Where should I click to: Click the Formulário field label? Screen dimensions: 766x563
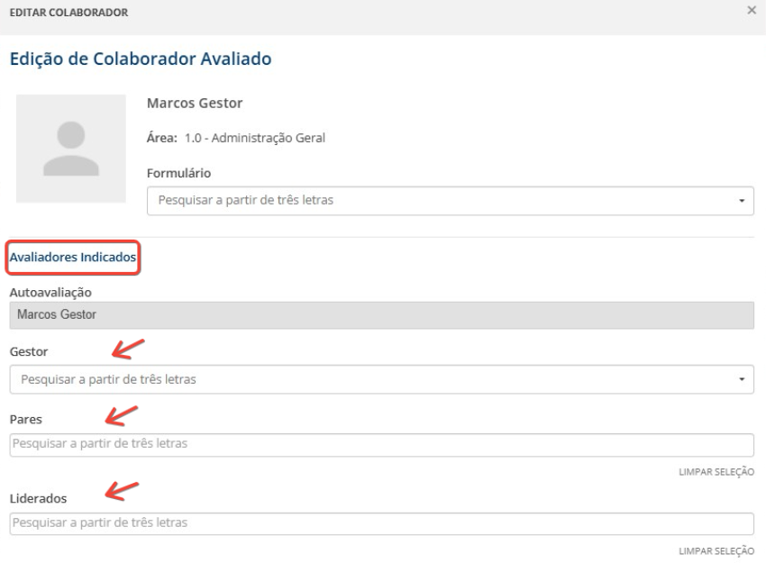coord(178,172)
